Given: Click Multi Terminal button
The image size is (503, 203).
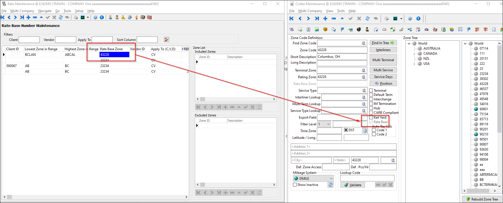Looking at the screenshot, I should [383, 60].
